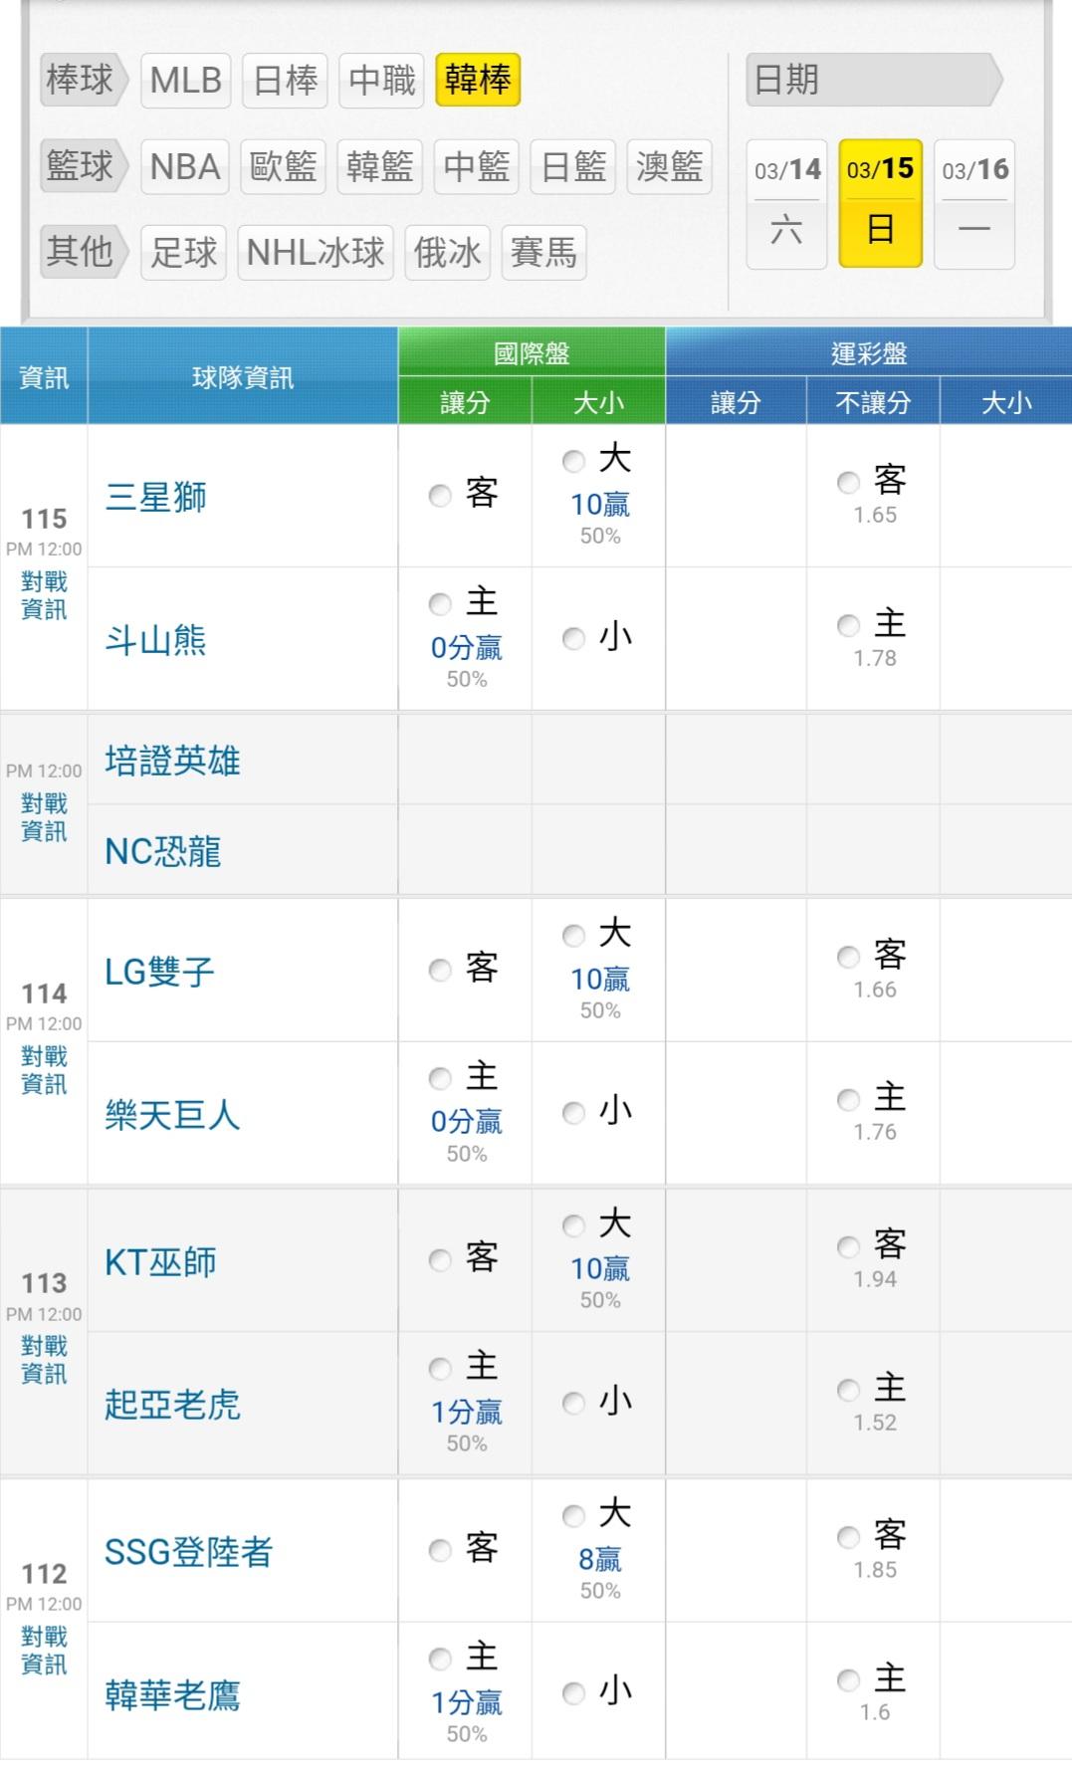Viewport: 1072px width, 1775px height.
Task: Select 主 spread radio for 樂天巨人
Action: 440,1078
